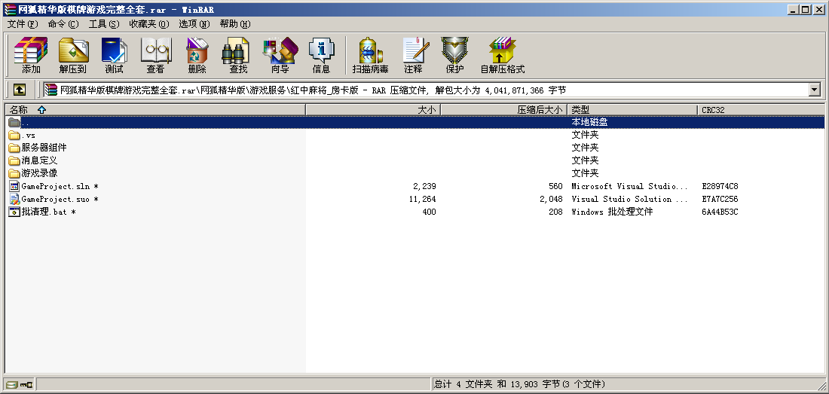
Task: Go up one folder level button
Action: pos(20,90)
